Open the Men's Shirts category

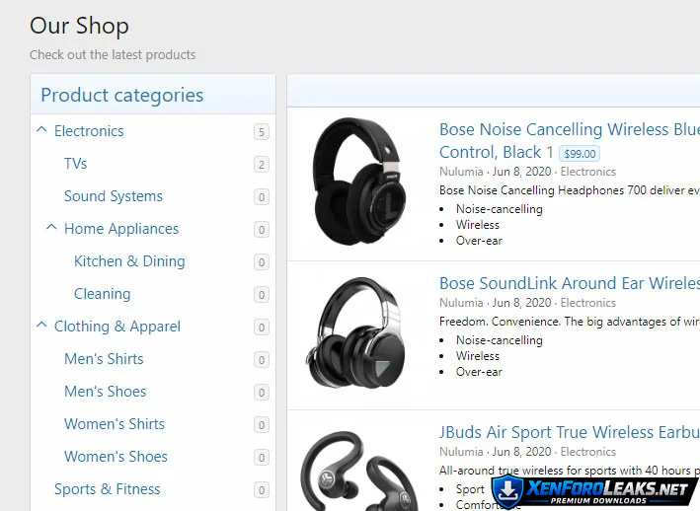104,359
